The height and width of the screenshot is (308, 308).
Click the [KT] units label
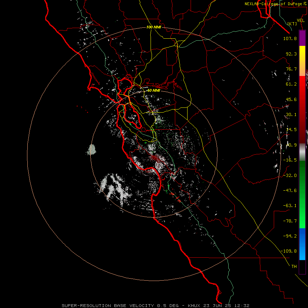(292, 24)
